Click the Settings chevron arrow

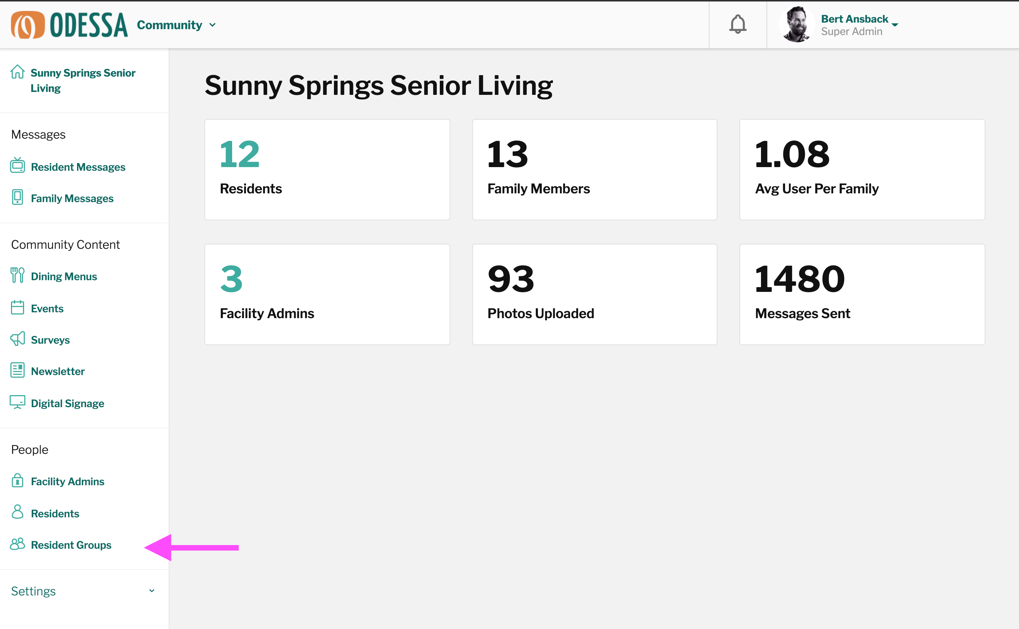coord(152,591)
